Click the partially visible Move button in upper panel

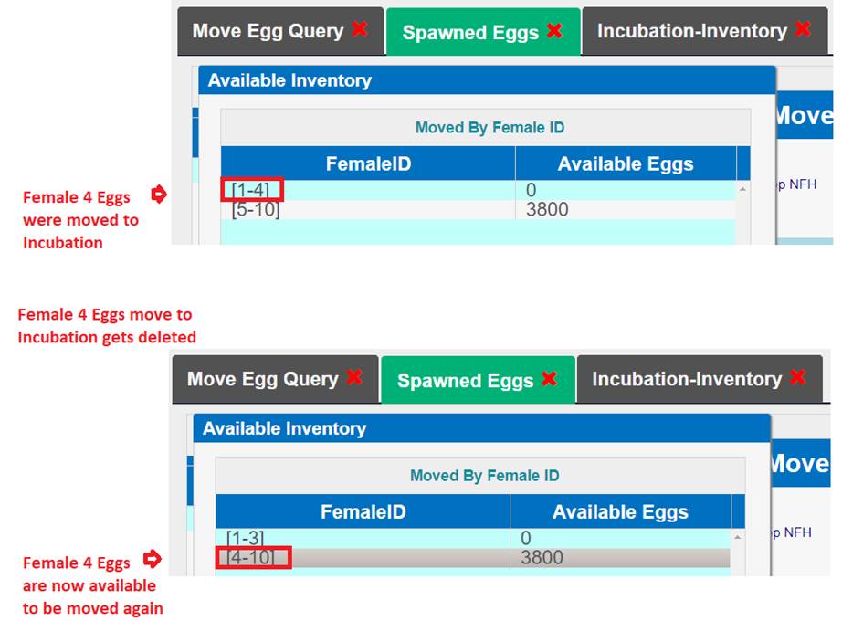[804, 116]
